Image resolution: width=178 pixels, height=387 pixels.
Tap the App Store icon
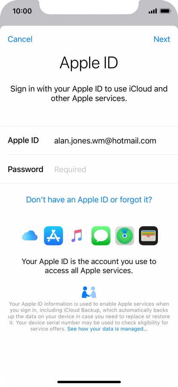[x=54, y=236]
